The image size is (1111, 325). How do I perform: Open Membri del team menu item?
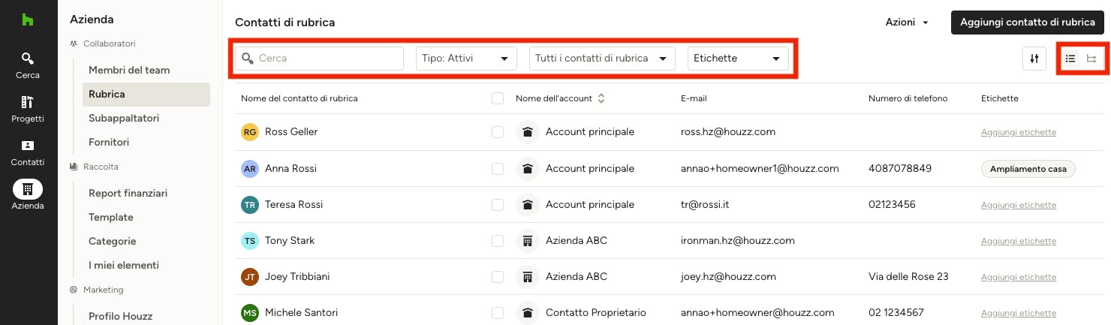tap(129, 70)
